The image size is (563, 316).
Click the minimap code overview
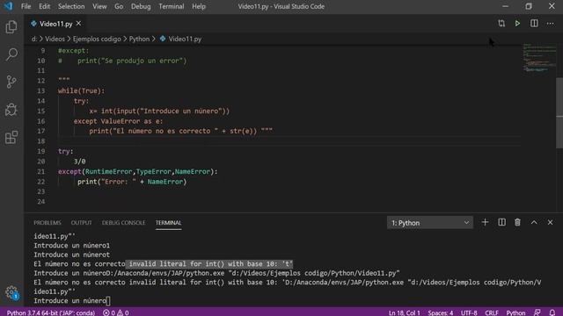[x=538, y=57]
